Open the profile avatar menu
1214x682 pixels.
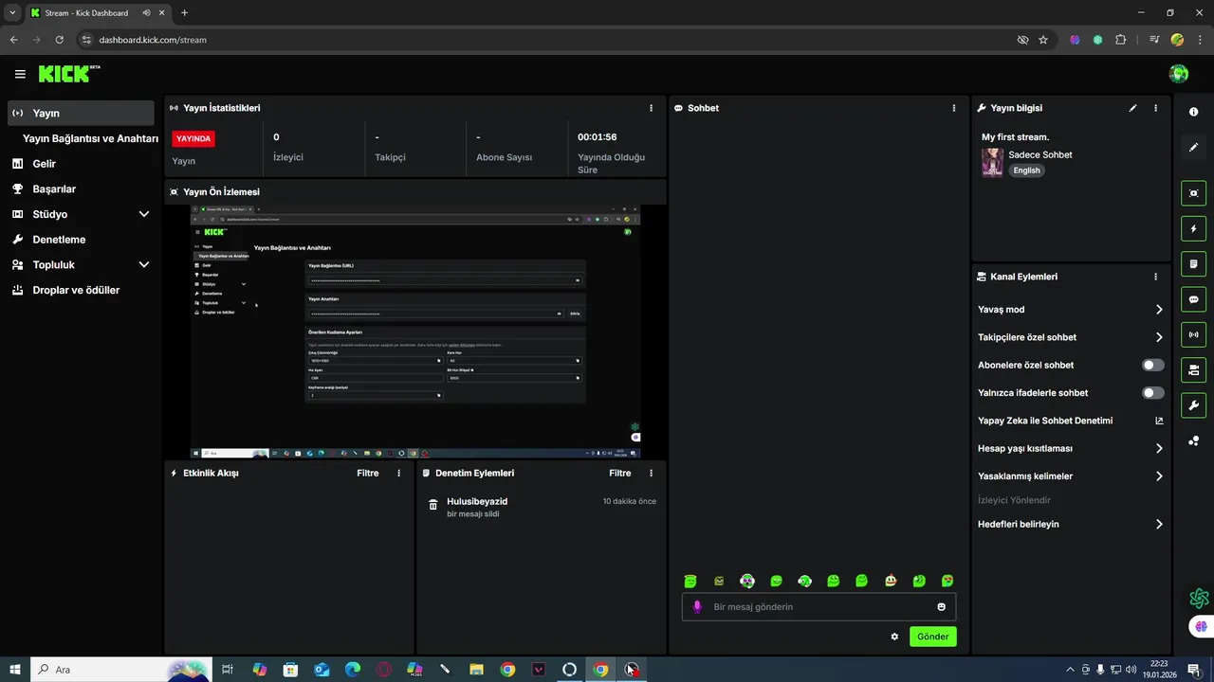click(1179, 74)
